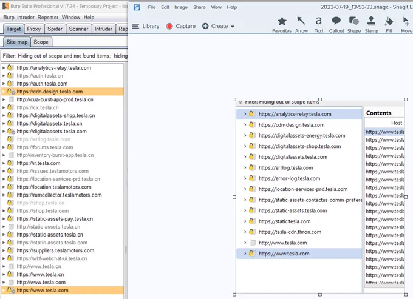Open the Burp menu in Burp Suite

click(9, 18)
